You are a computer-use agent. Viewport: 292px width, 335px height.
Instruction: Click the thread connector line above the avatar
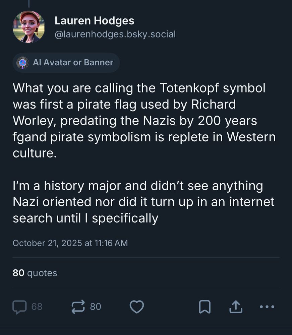click(x=30, y=4)
